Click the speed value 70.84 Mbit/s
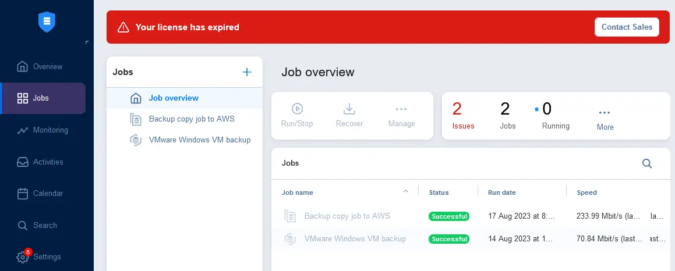The height and width of the screenshot is (271, 675). click(610, 239)
